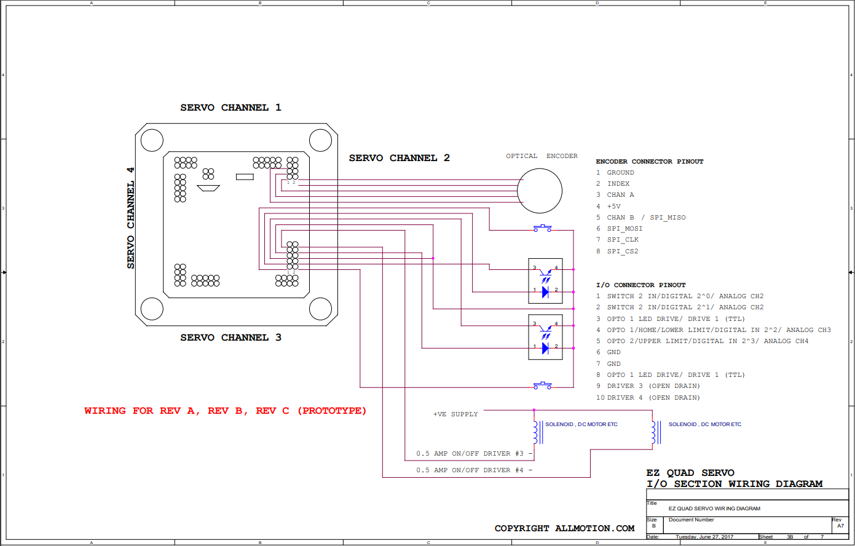The image size is (855, 546).
Task: Select the trapezoid D-sub connector symbol on board
Action: (x=208, y=188)
